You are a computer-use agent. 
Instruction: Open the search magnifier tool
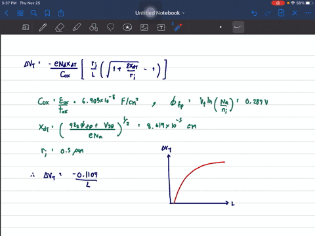33,13
